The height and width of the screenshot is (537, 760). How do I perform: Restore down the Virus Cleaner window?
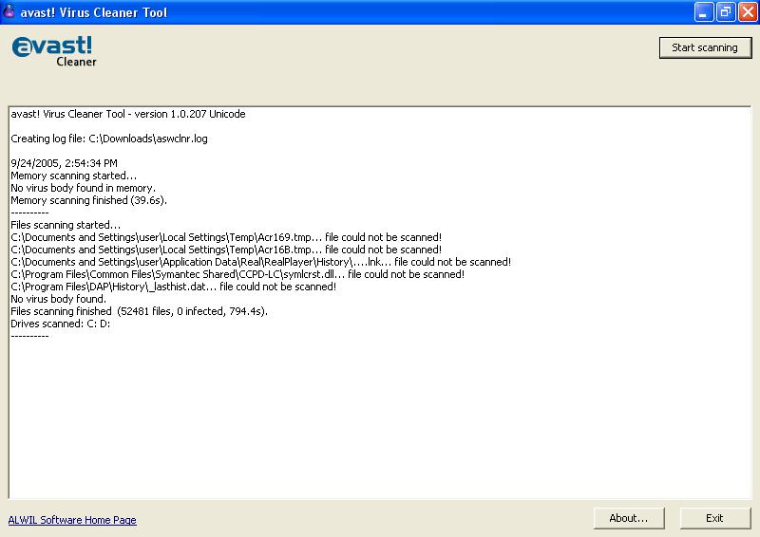pyautogui.click(x=724, y=11)
